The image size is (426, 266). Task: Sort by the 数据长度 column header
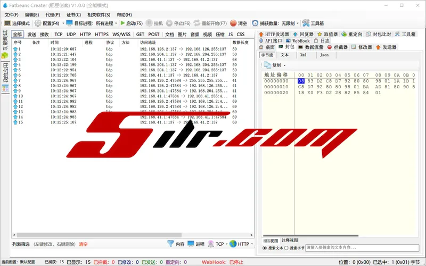[241, 43]
